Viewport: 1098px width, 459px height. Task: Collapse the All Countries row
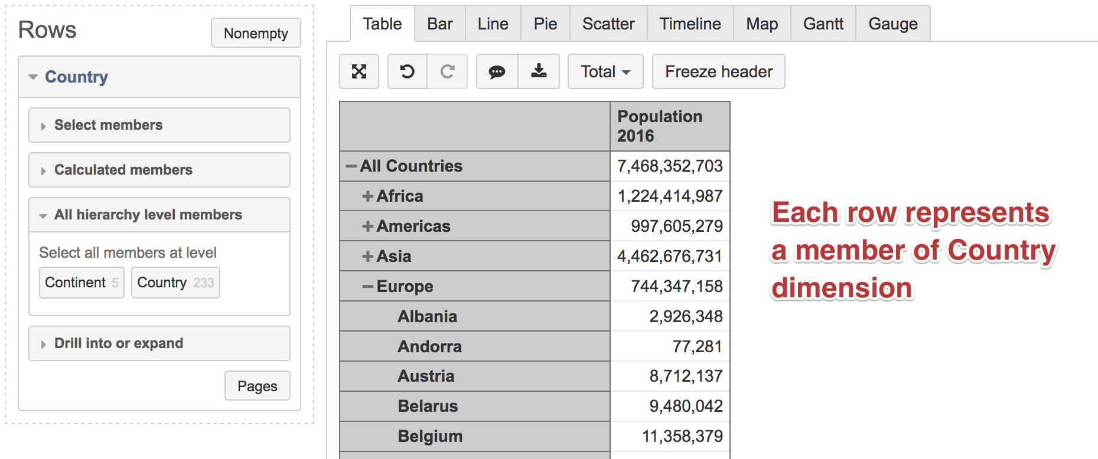coord(351,166)
